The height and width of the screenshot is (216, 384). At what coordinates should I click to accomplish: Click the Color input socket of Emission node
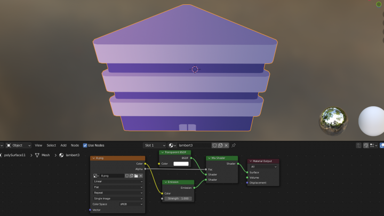point(162,194)
